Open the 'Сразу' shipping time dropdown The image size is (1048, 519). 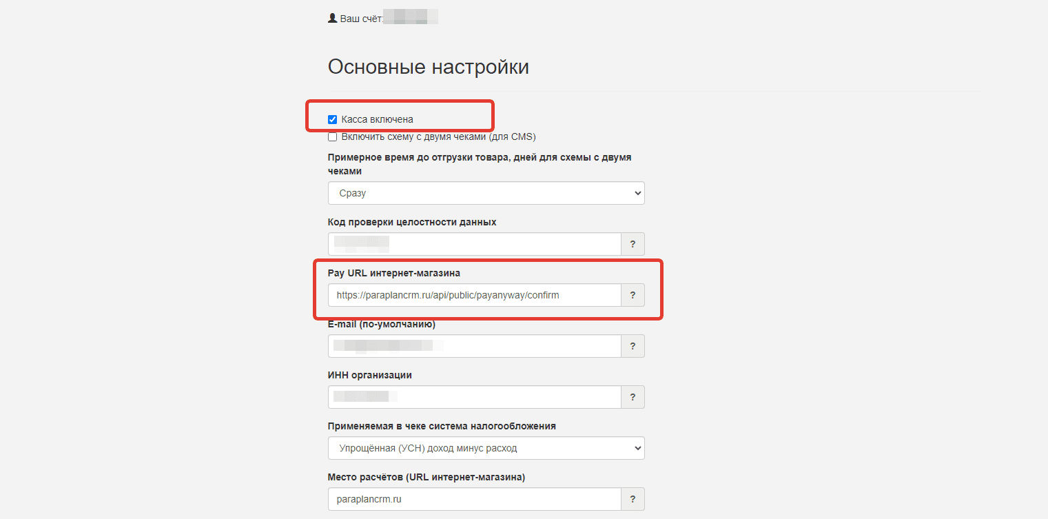[x=486, y=193]
